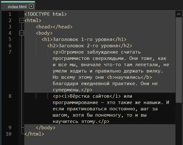Place cursor in the DOCTYPE html line

pyautogui.click(x=46, y=14)
